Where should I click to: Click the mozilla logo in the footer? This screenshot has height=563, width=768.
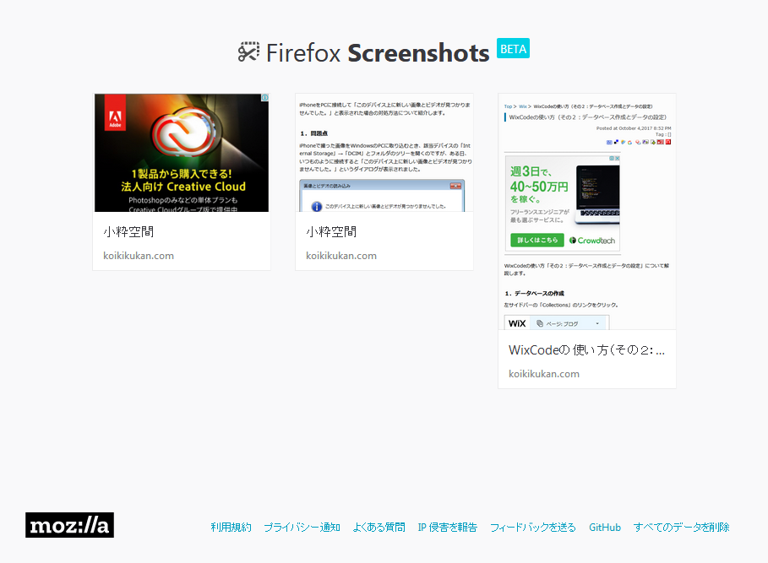[69, 525]
